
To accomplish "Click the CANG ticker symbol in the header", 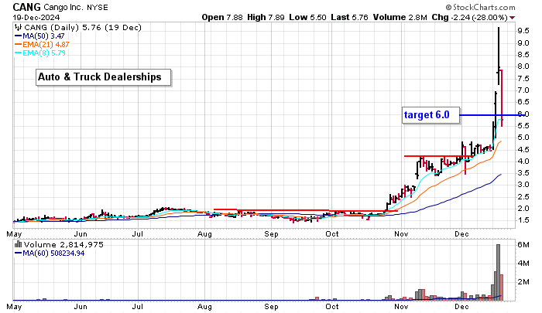I will (26, 7).
